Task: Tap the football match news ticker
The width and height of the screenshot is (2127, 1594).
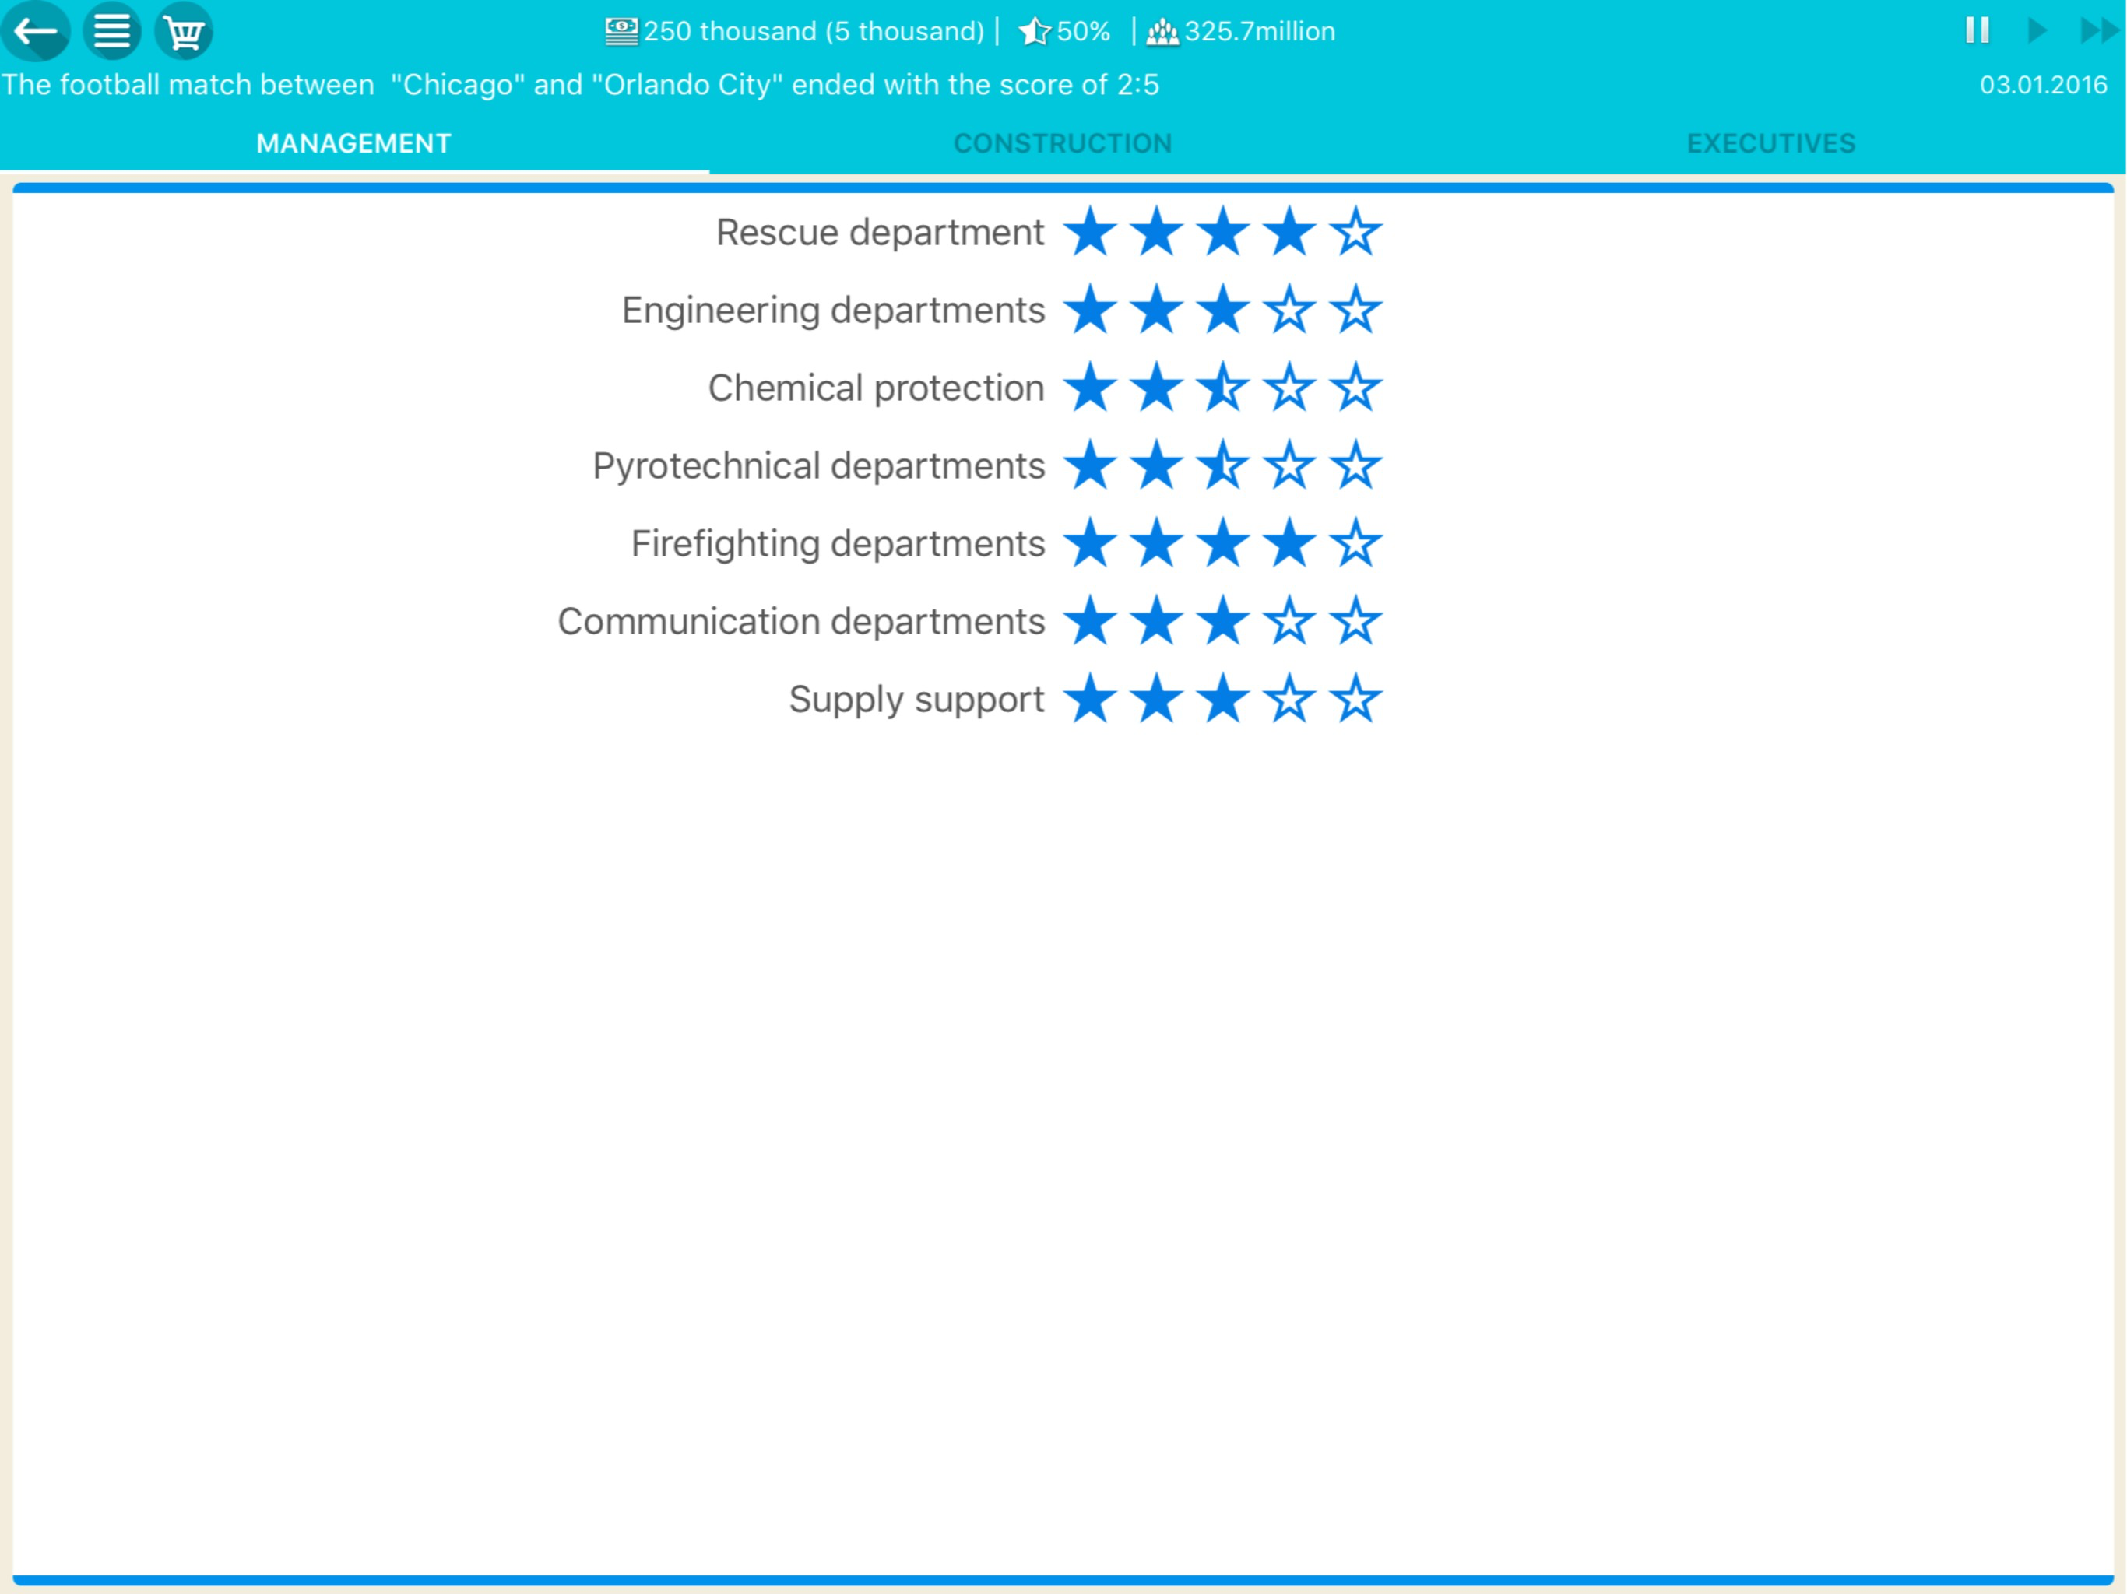Action: pos(580,85)
